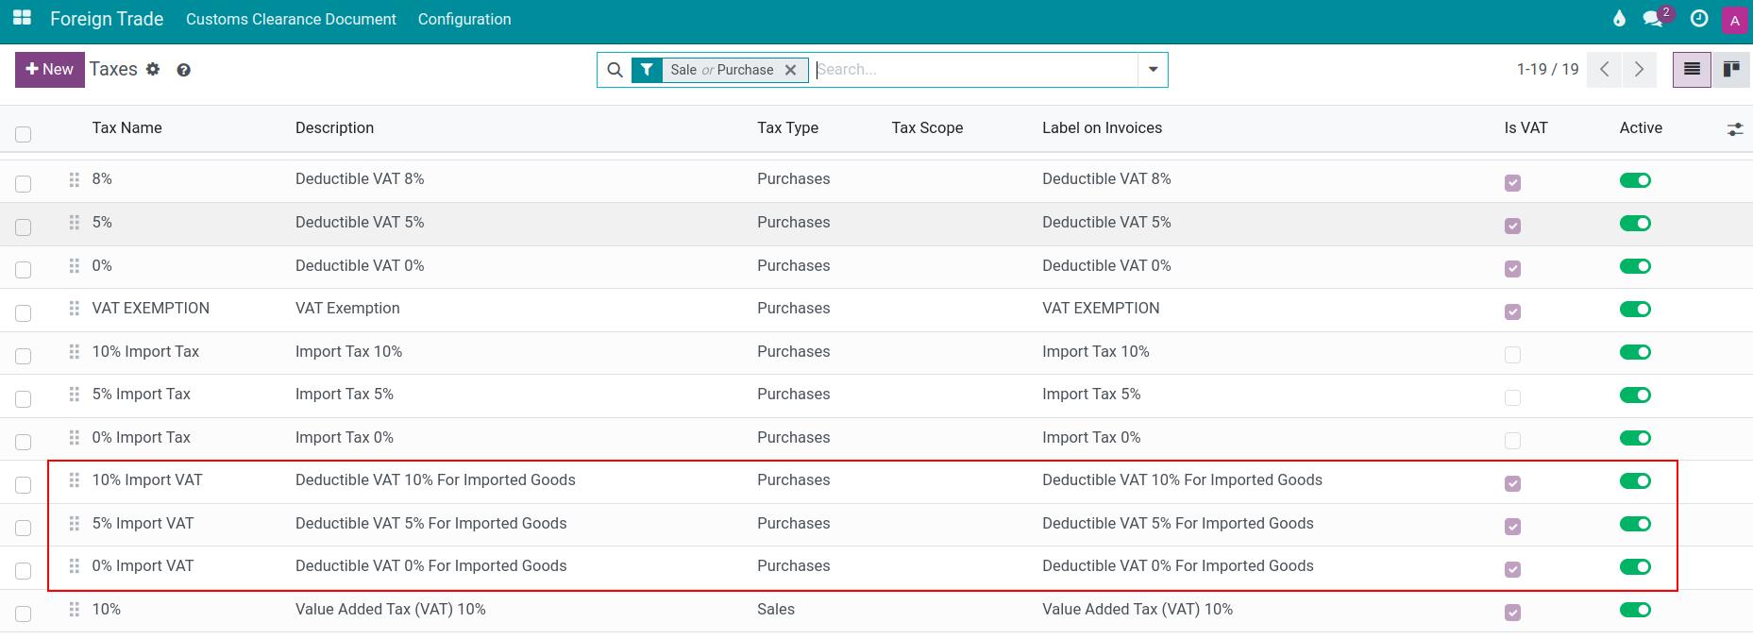Sort by Label on Invoices header
The image size is (1753, 639).
(x=1102, y=128)
